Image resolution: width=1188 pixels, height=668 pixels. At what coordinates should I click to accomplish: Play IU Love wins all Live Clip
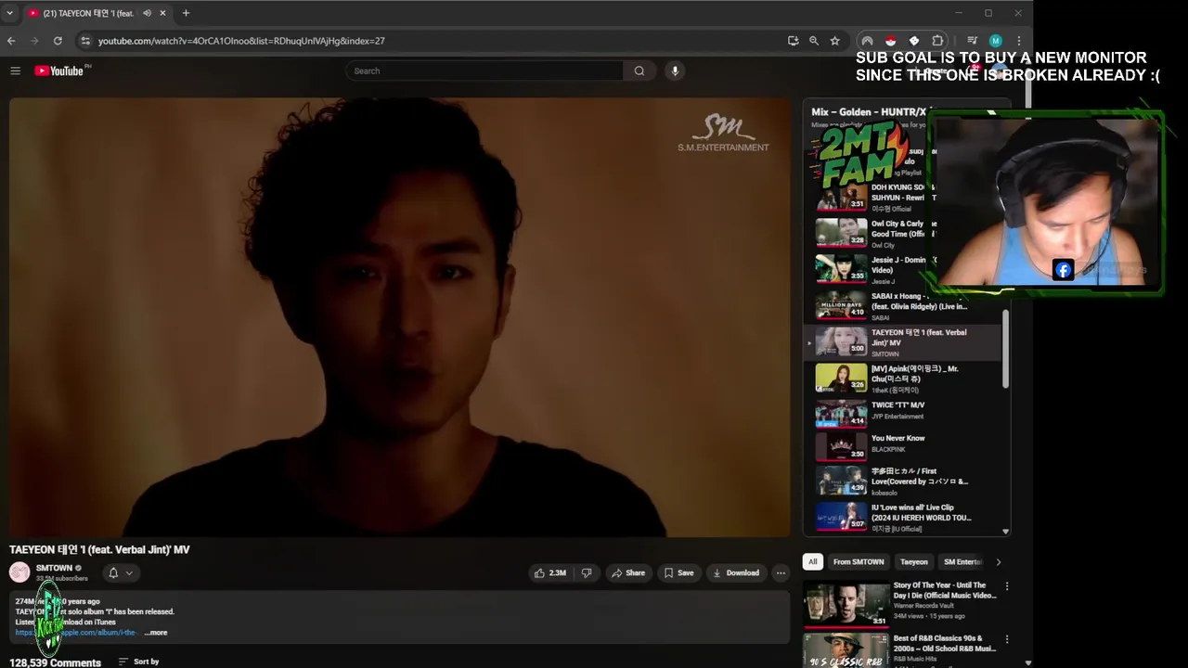pyautogui.click(x=903, y=518)
